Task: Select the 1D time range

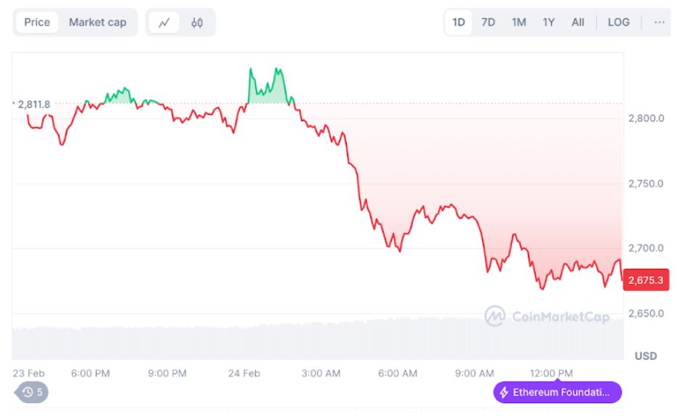Action: pos(459,23)
